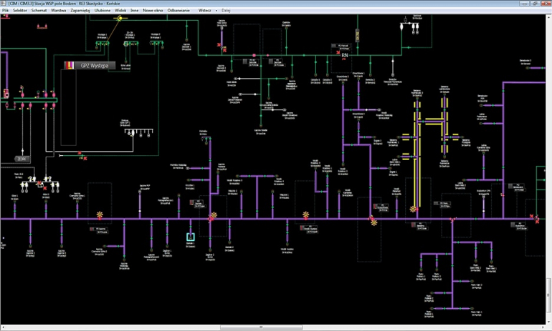Click the earthing comb symbol below GPZ Wystepa

click(139, 132)
